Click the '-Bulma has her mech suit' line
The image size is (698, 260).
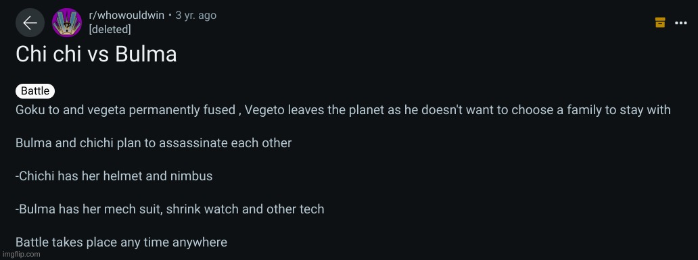[x=170, y=209]
